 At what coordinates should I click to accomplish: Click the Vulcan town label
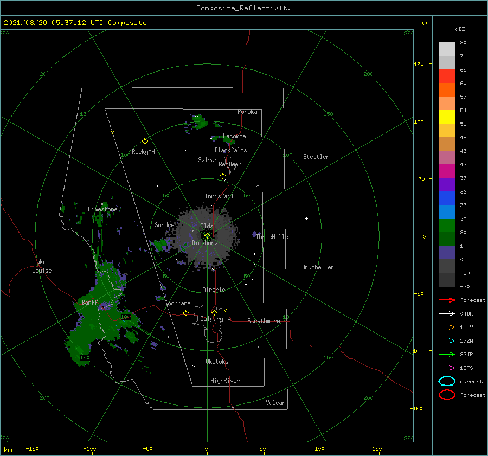276,403
